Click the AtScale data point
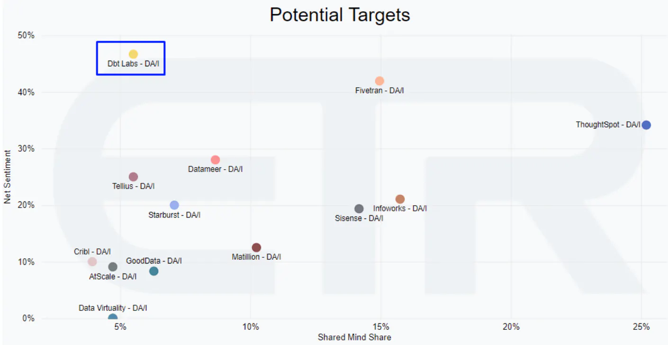This screenshot has height=345, width=668. pyautogui.click(x=113, y=267)
